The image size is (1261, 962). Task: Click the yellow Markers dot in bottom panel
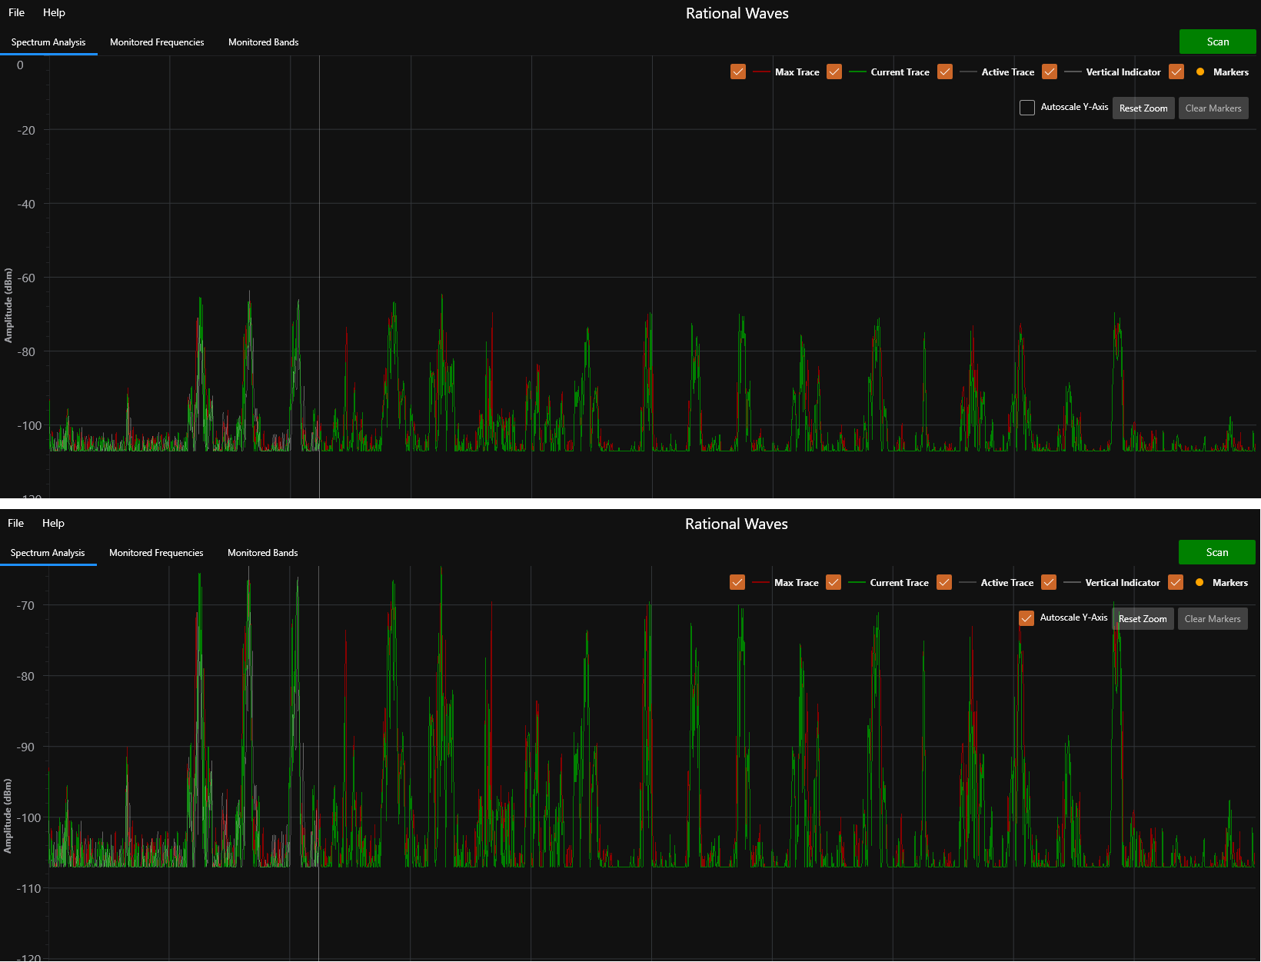click(x=1200, y=582)
